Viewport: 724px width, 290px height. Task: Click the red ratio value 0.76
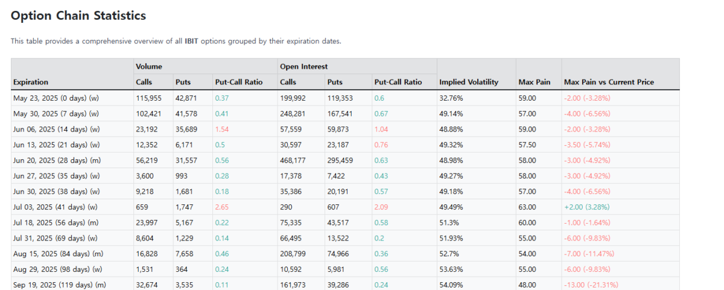381,145
